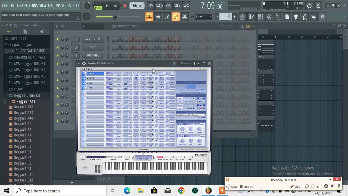
Task: Open the microphone recording tool icon
Action: (305, 17)
